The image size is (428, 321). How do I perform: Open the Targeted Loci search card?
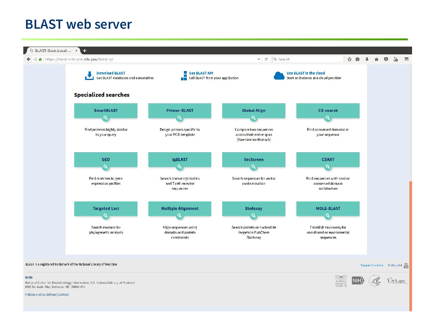[x=106, y=209]
